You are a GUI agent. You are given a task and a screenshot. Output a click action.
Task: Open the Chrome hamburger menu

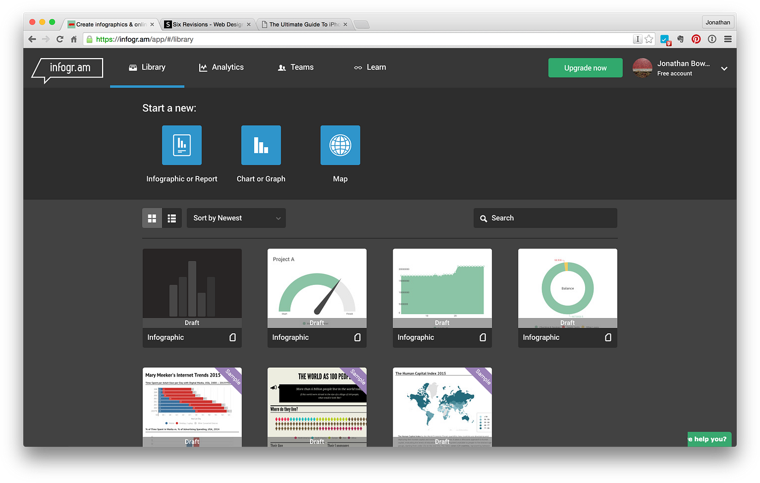(x=728, y=39)
